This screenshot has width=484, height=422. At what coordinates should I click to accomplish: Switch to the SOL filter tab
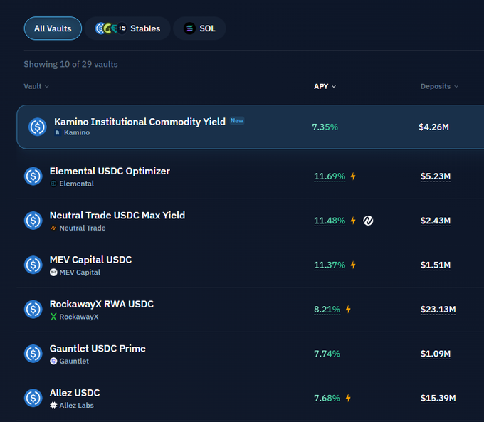pos(199,28)
